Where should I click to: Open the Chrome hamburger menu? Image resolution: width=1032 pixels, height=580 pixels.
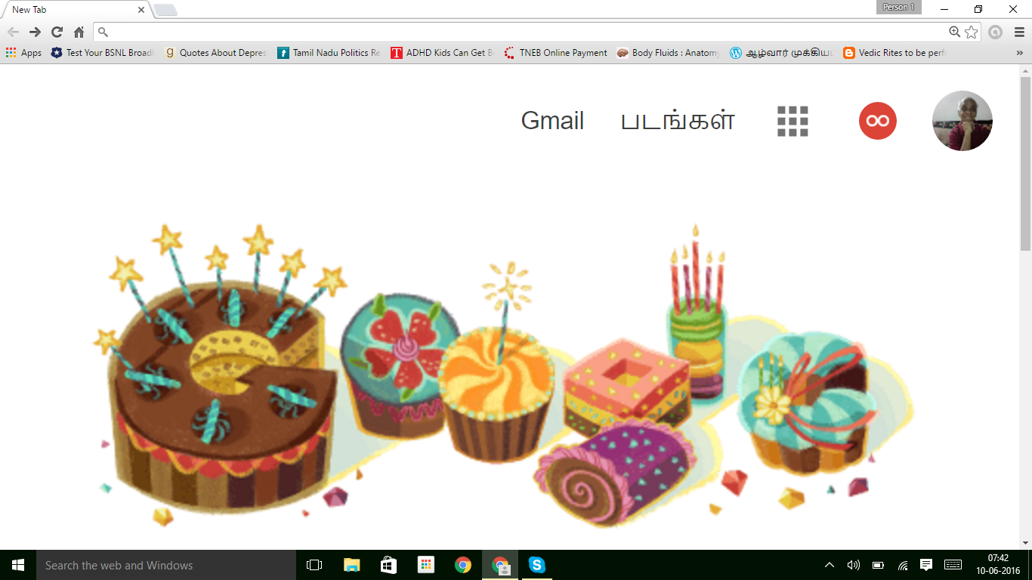tap(1018, 32)
